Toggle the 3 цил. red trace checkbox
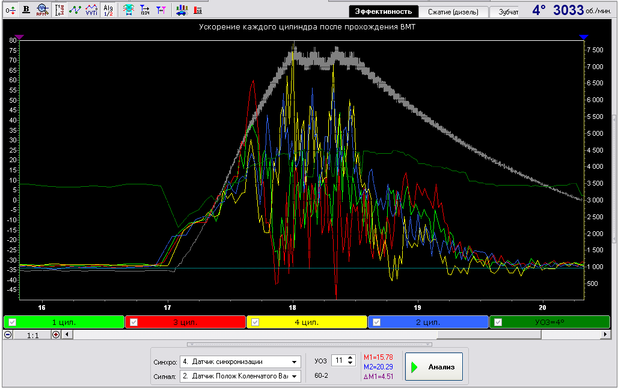The image size is (618, 388). (x=133, y=322)
